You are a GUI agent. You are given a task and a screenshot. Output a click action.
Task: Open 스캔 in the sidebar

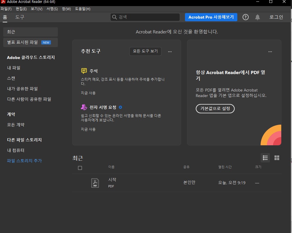point(11,78)
